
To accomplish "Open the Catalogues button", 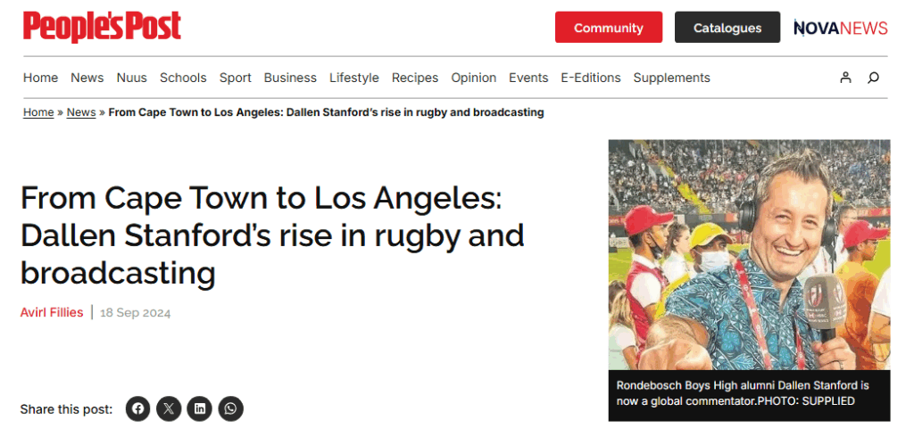I will tap(727, 28).
